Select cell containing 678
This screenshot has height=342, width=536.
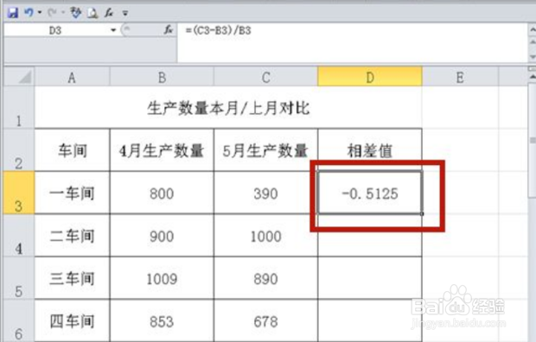click(x=265, y=320)
